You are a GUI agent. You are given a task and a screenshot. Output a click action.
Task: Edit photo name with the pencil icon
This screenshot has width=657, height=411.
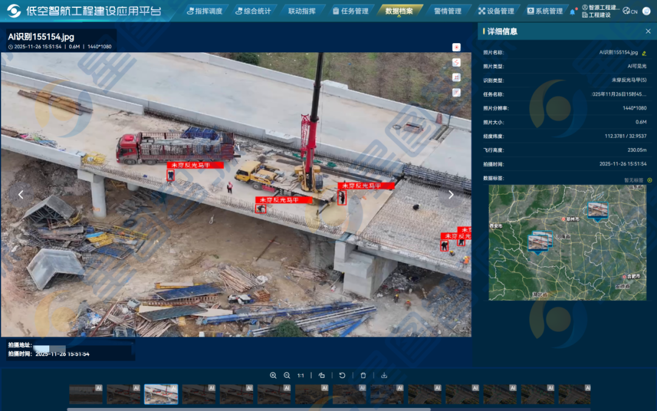pyautogui.click(x=644, y=53)
